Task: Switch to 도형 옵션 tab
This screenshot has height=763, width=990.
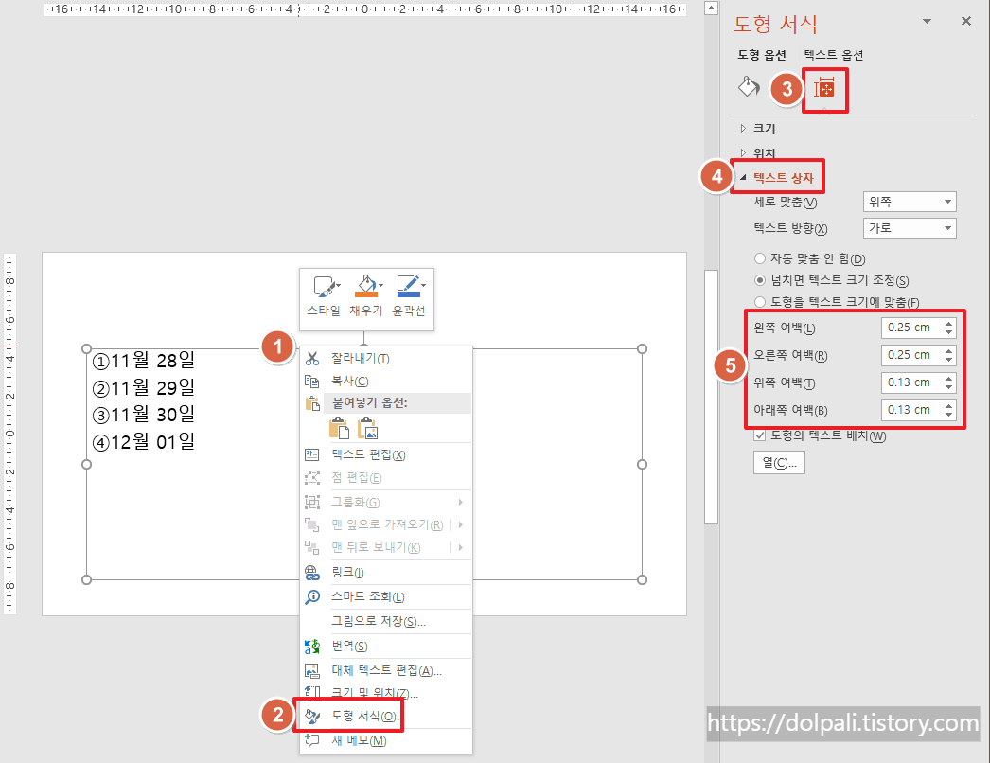Action: tap(762, 55)
